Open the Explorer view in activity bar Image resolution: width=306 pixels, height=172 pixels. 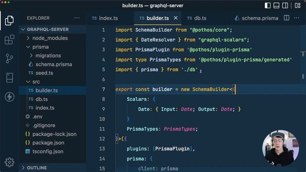[9, 20]
